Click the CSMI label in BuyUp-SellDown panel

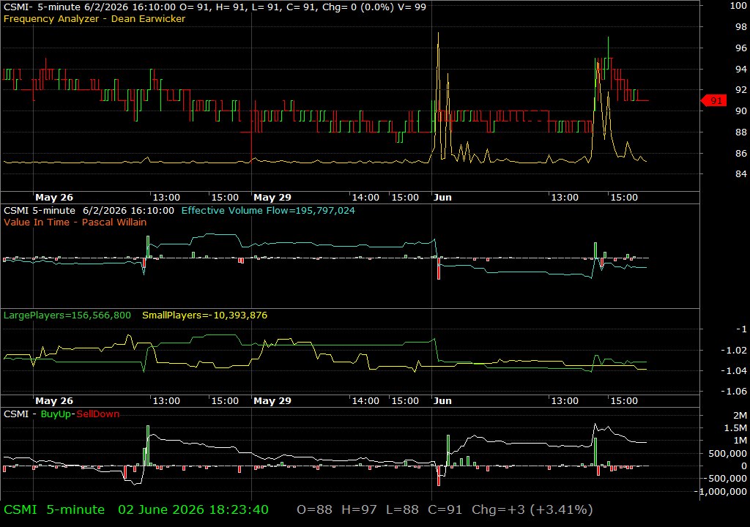[16, 414]
